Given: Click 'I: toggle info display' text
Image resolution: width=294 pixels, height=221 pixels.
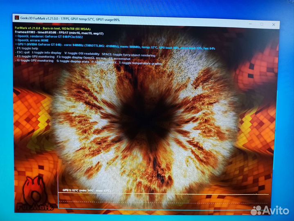Looking at the screenshot, I should [47, 53].
